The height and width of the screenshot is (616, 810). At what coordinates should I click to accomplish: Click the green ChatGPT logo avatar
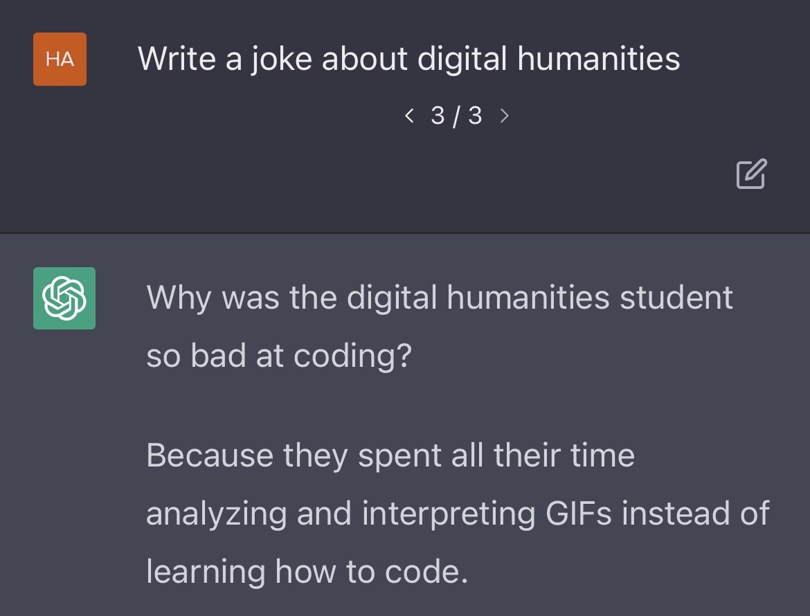64,298
